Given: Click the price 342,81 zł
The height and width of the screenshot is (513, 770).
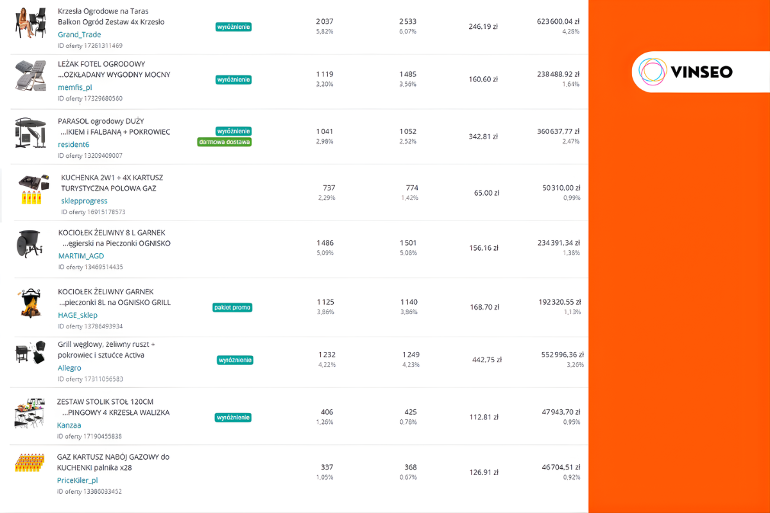Looking at the screenshot, I should point(483,137).
